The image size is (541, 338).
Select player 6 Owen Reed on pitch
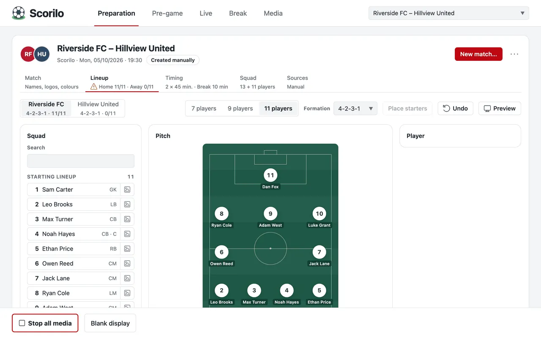click(x=221, y=256)
